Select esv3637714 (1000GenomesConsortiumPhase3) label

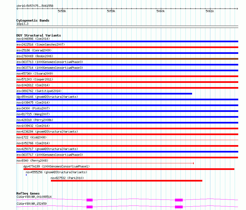50,68
